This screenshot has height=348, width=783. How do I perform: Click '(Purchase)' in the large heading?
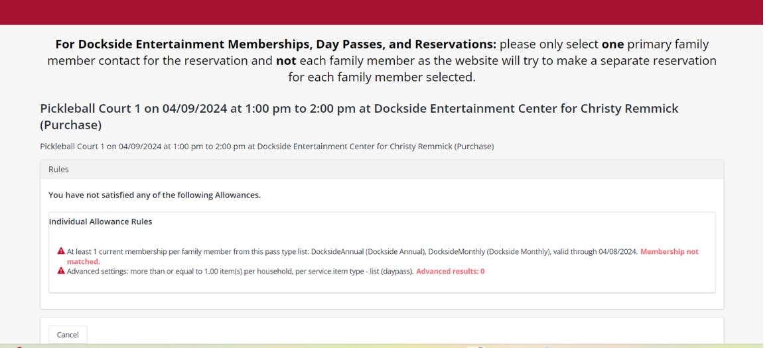[x=70, y=125]
